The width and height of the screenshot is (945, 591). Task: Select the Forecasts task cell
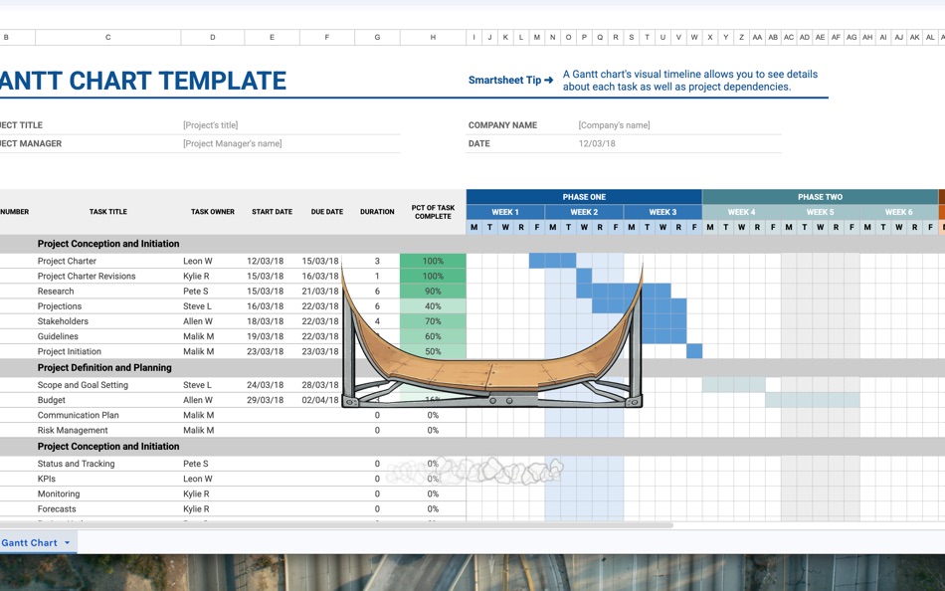(x=57, y=509)
